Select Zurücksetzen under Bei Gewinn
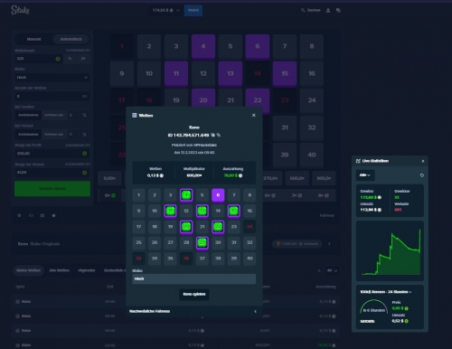This screenshot has height=349, width=452. [x=28, y=115]
